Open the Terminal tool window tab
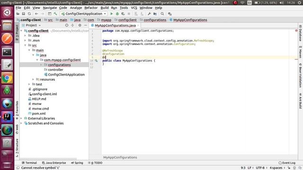Viewport: 303px width, 170px height. [29, 163]
